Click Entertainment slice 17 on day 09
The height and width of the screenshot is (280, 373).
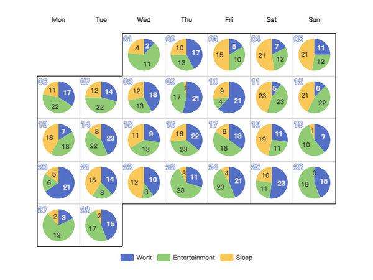(x=177, y=97)
